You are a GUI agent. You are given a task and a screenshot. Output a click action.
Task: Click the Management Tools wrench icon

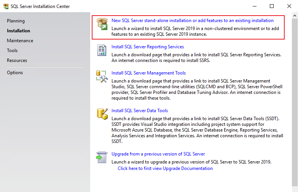[102, 76]
